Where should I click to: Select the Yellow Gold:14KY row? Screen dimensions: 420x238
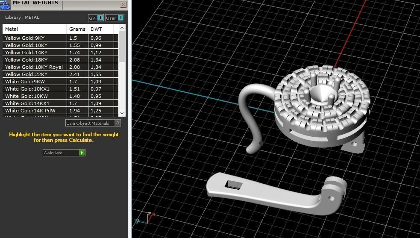point(60,53)
